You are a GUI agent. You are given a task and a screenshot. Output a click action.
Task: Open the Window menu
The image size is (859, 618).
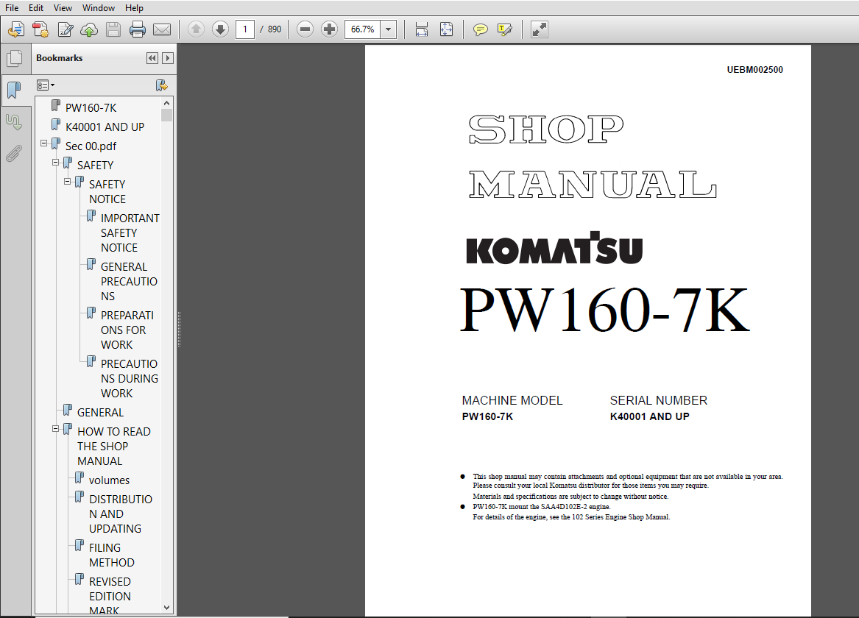pos(99,7)
